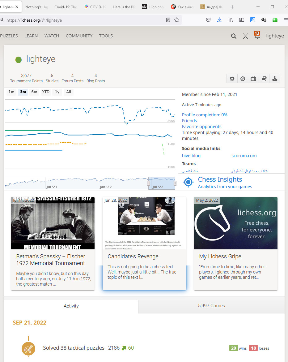288x362 pixels.
Task: Click the Chess Insights target icon
Action: click(x=188, y=182)
